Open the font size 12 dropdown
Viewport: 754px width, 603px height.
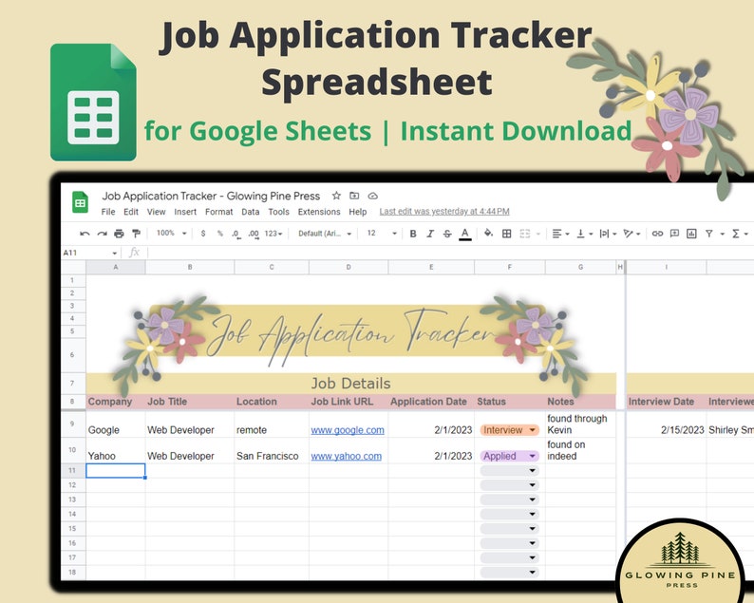(382, 234)
